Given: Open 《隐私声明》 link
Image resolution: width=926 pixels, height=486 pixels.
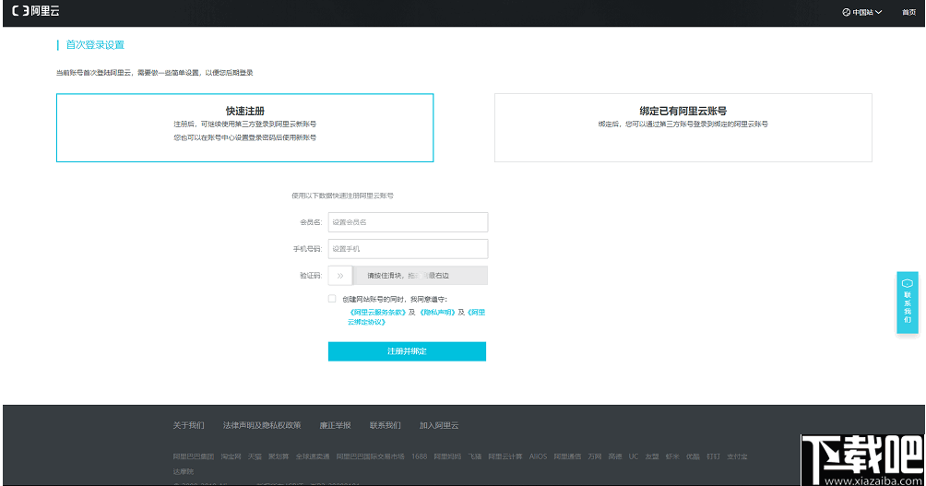Looking at the screenshot, I should coord(437,313).
